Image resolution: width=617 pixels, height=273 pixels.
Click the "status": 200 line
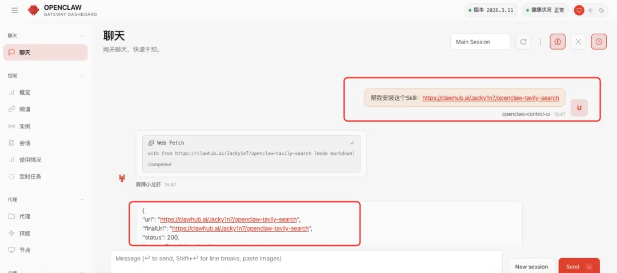pyautogui.click(x=161, y=238)
